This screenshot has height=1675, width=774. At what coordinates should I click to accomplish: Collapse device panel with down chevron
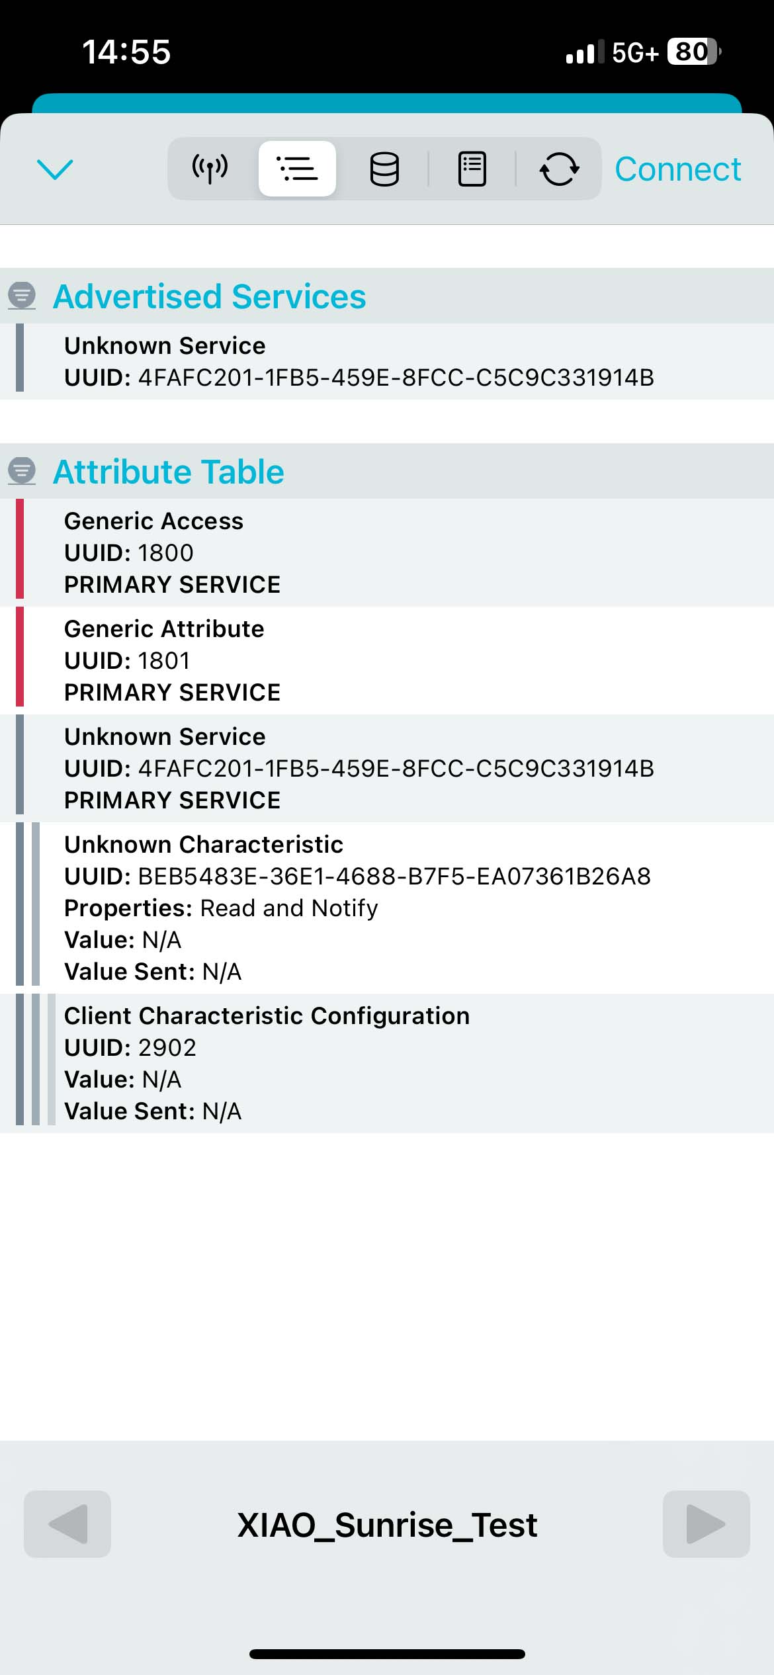55,169
